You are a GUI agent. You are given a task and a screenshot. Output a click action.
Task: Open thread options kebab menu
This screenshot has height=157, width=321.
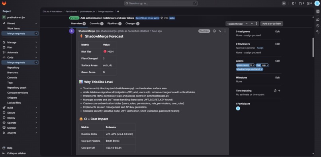(x=257, y=24)
